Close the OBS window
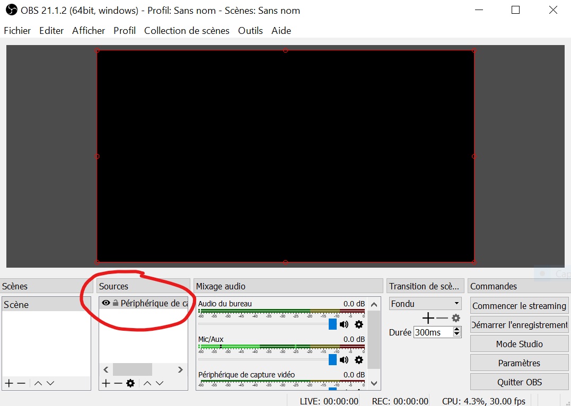The width and height of the screenshot is (571, 406). click(x=553, y=10)
